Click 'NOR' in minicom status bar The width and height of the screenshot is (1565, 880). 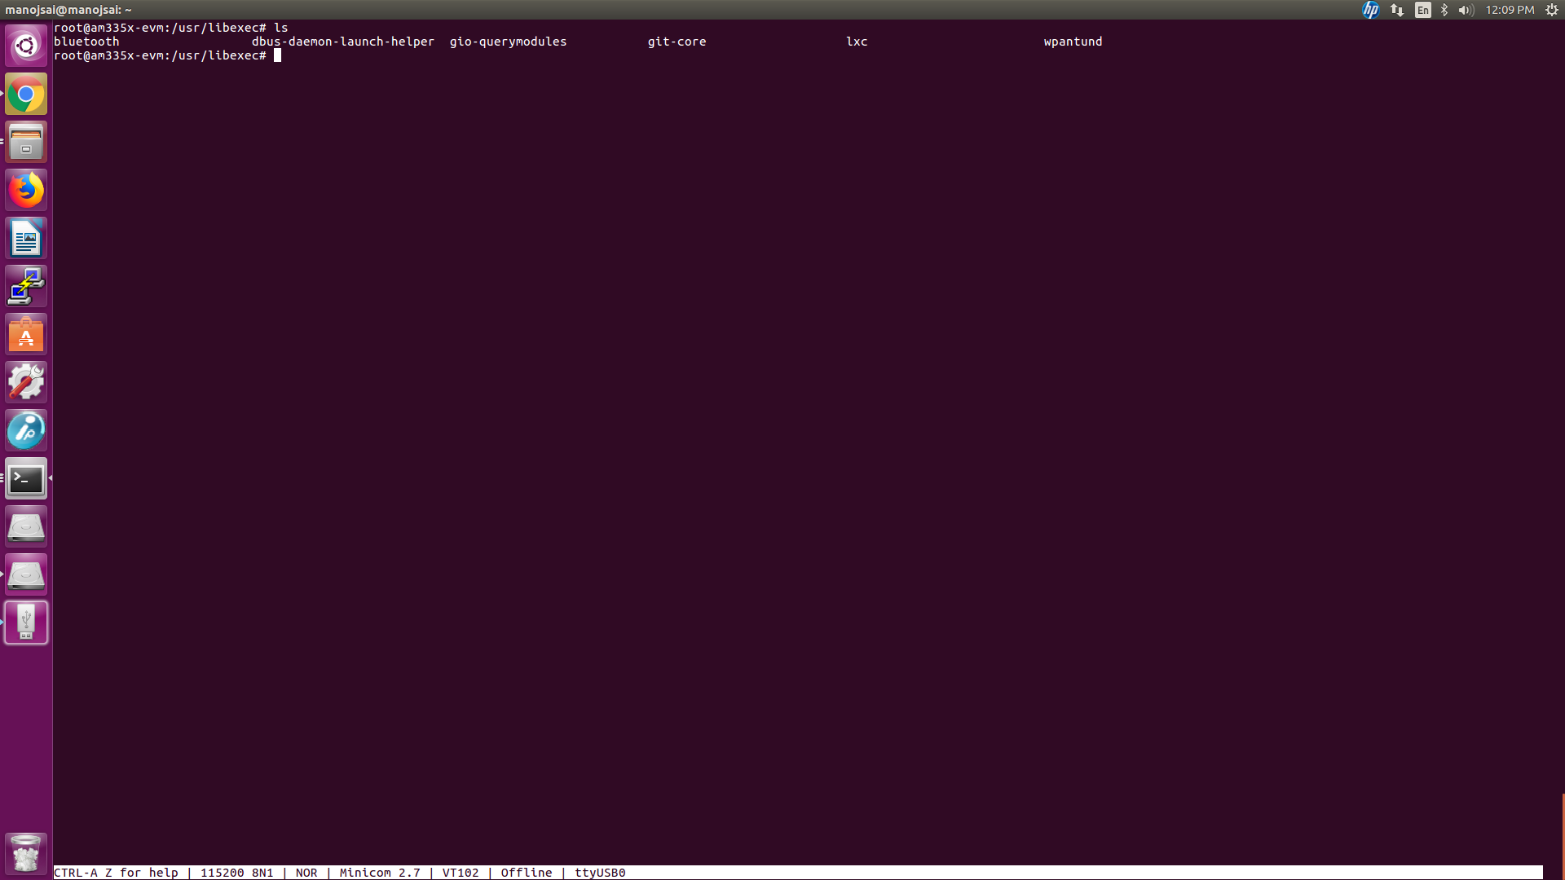[306, 873]
